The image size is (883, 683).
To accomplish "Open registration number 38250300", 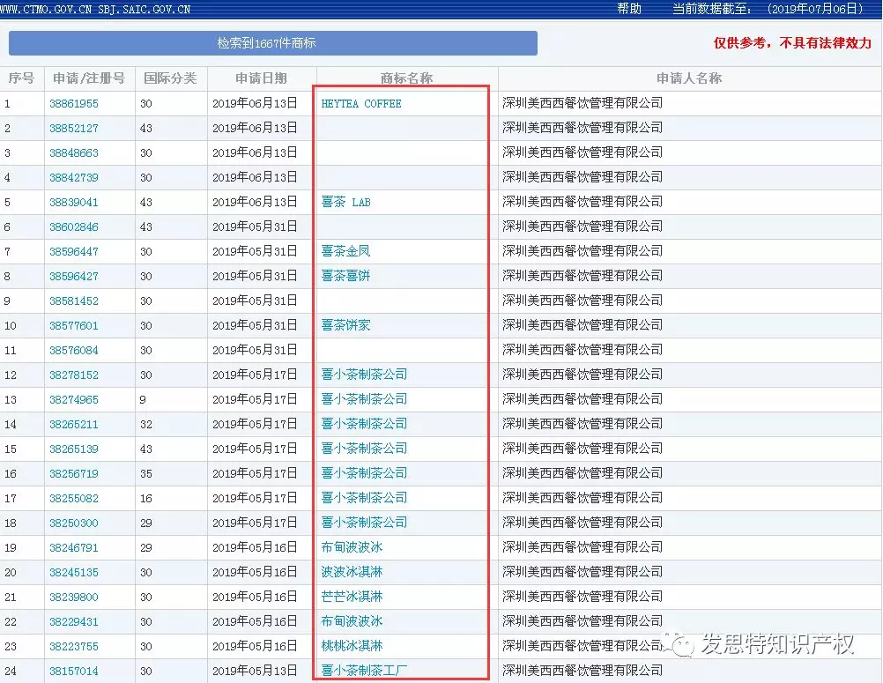I will click(74, 523).
